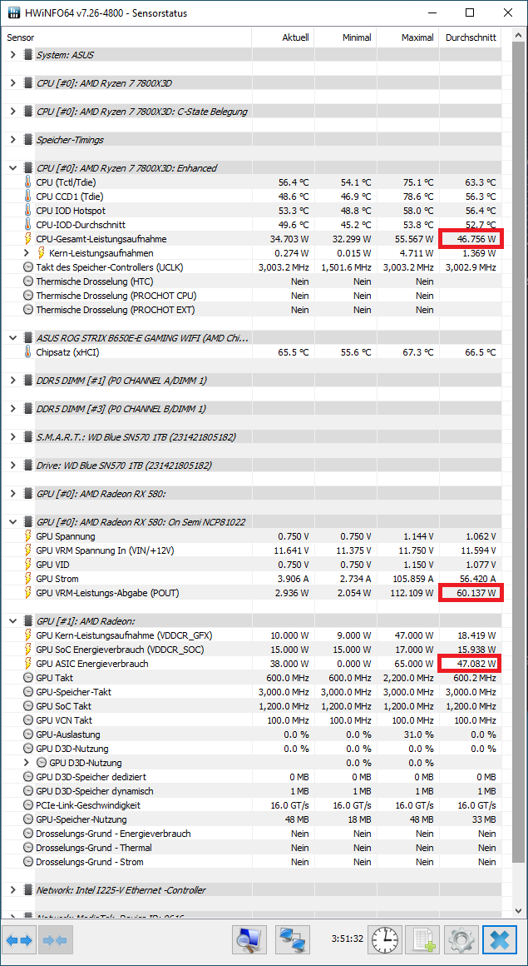Expand CPU [#0]: AMD Ryzen 7 7800X3D group
Viewport: 528px width, 966px height.
point(13,83)
